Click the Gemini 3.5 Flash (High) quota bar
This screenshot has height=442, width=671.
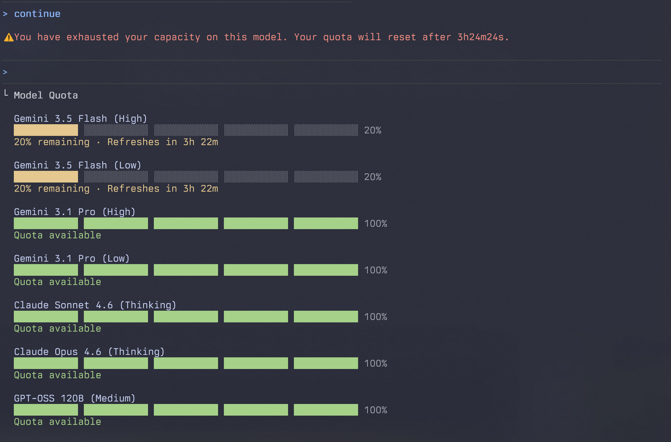[x=186, y=130]
